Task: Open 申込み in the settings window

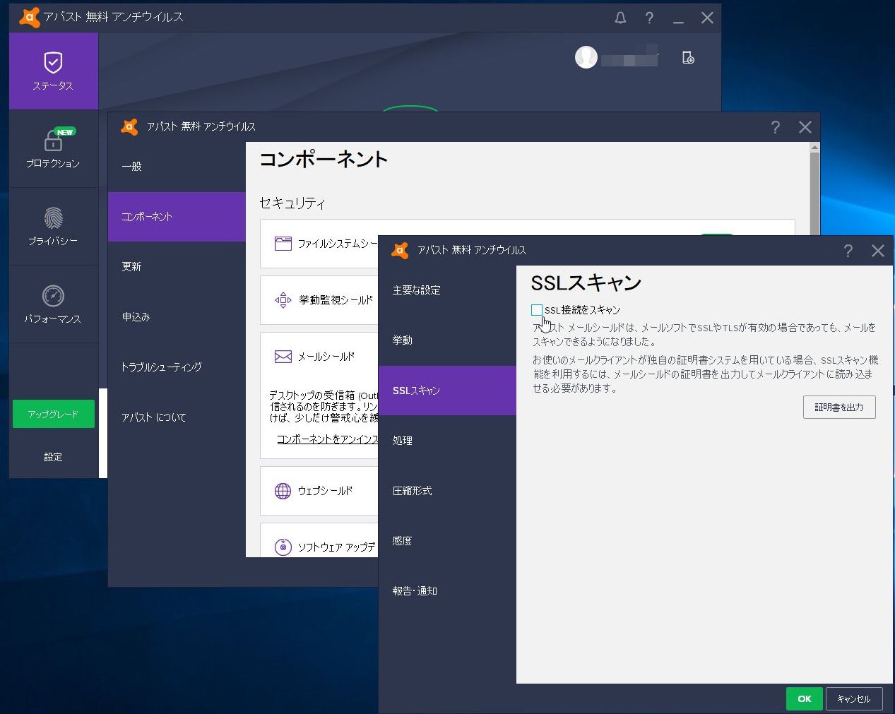Action: coord(177,317)
